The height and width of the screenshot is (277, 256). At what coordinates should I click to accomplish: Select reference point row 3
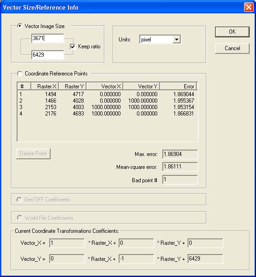pyautogui.click(x=107, y=107)
